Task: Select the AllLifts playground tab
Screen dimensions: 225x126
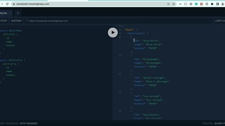Action: click(x=4, y=13)
